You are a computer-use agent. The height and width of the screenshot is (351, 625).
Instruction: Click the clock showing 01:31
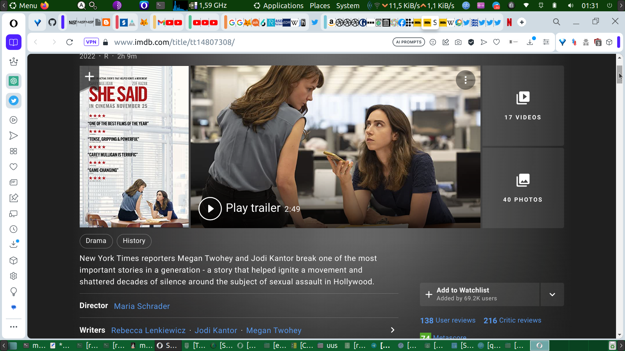(590, 5)
